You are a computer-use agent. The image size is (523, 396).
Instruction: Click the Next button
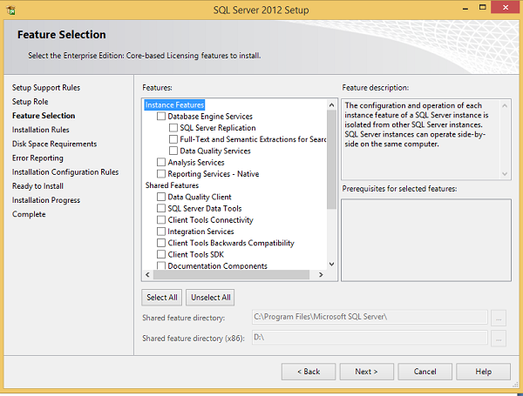click(x=367, y=372)
